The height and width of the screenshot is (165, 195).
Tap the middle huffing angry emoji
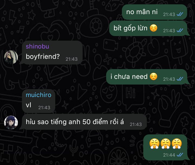click(x=165, y=144)
